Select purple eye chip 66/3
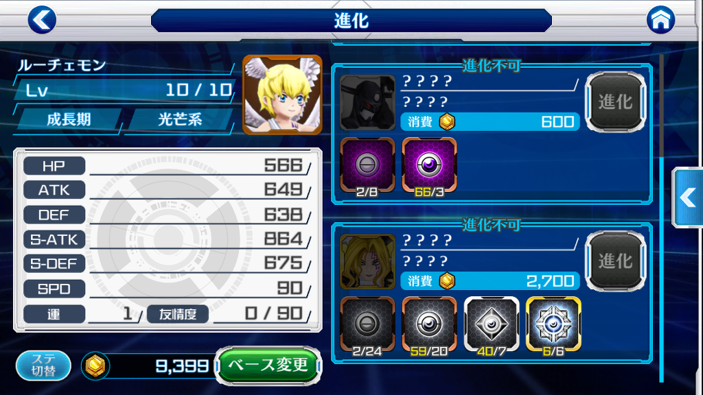Viewport: 703px width, 395px height. click(429, 165)
